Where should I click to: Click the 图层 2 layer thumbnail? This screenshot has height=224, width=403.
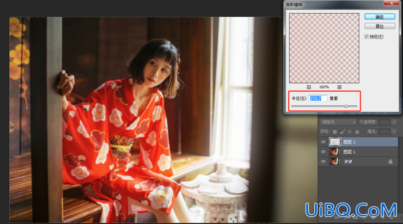(x=335, y=142)
